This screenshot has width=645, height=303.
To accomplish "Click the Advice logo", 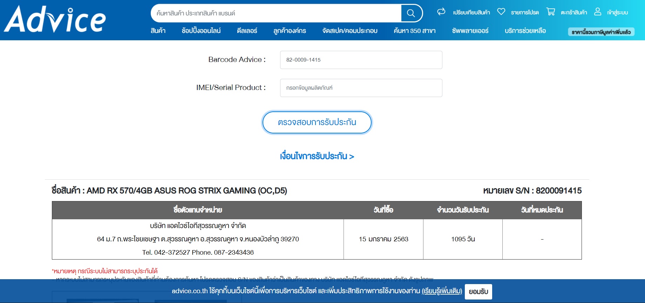I will point(55,19).
